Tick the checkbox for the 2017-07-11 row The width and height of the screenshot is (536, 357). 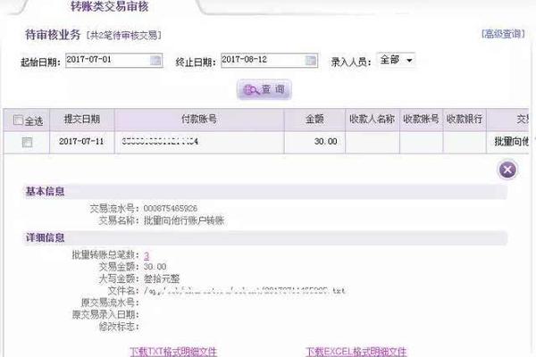pyautogui.click(x=27, y=142)
